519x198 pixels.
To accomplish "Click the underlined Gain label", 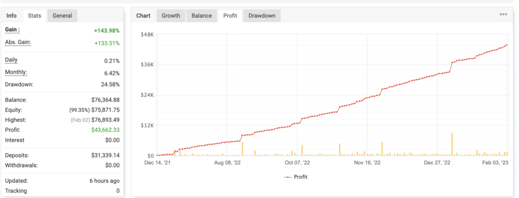I will (x=13, y=30).
